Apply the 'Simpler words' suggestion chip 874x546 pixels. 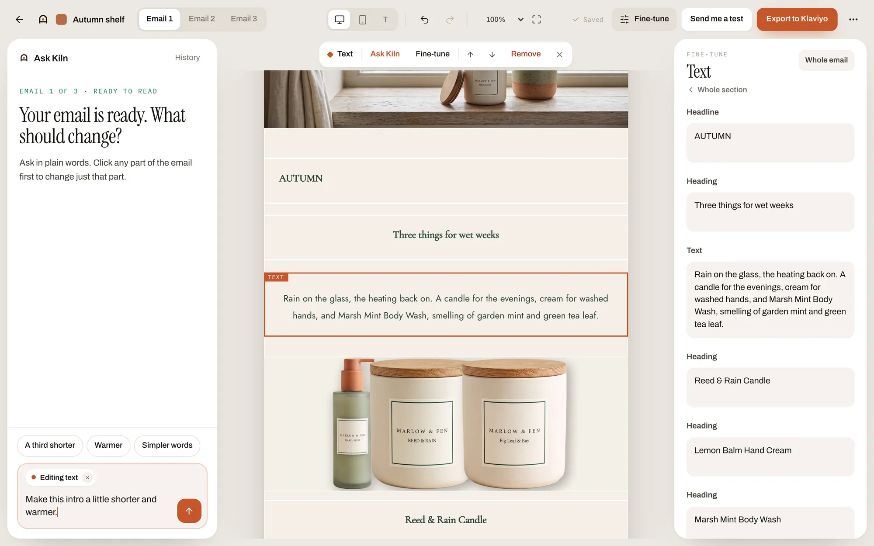pos(167,446)
